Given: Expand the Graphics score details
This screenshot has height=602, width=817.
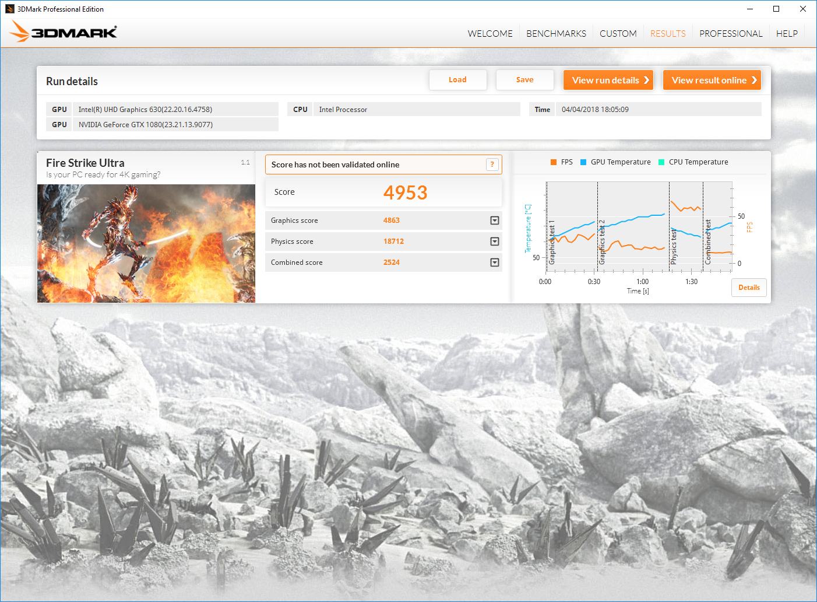Looking at the screenshot, I should tap(495, 220).
